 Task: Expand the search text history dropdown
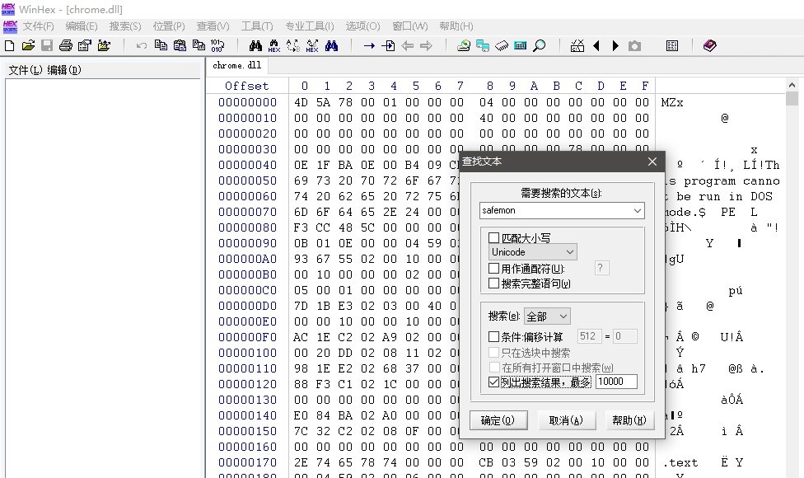pos(636,211)
